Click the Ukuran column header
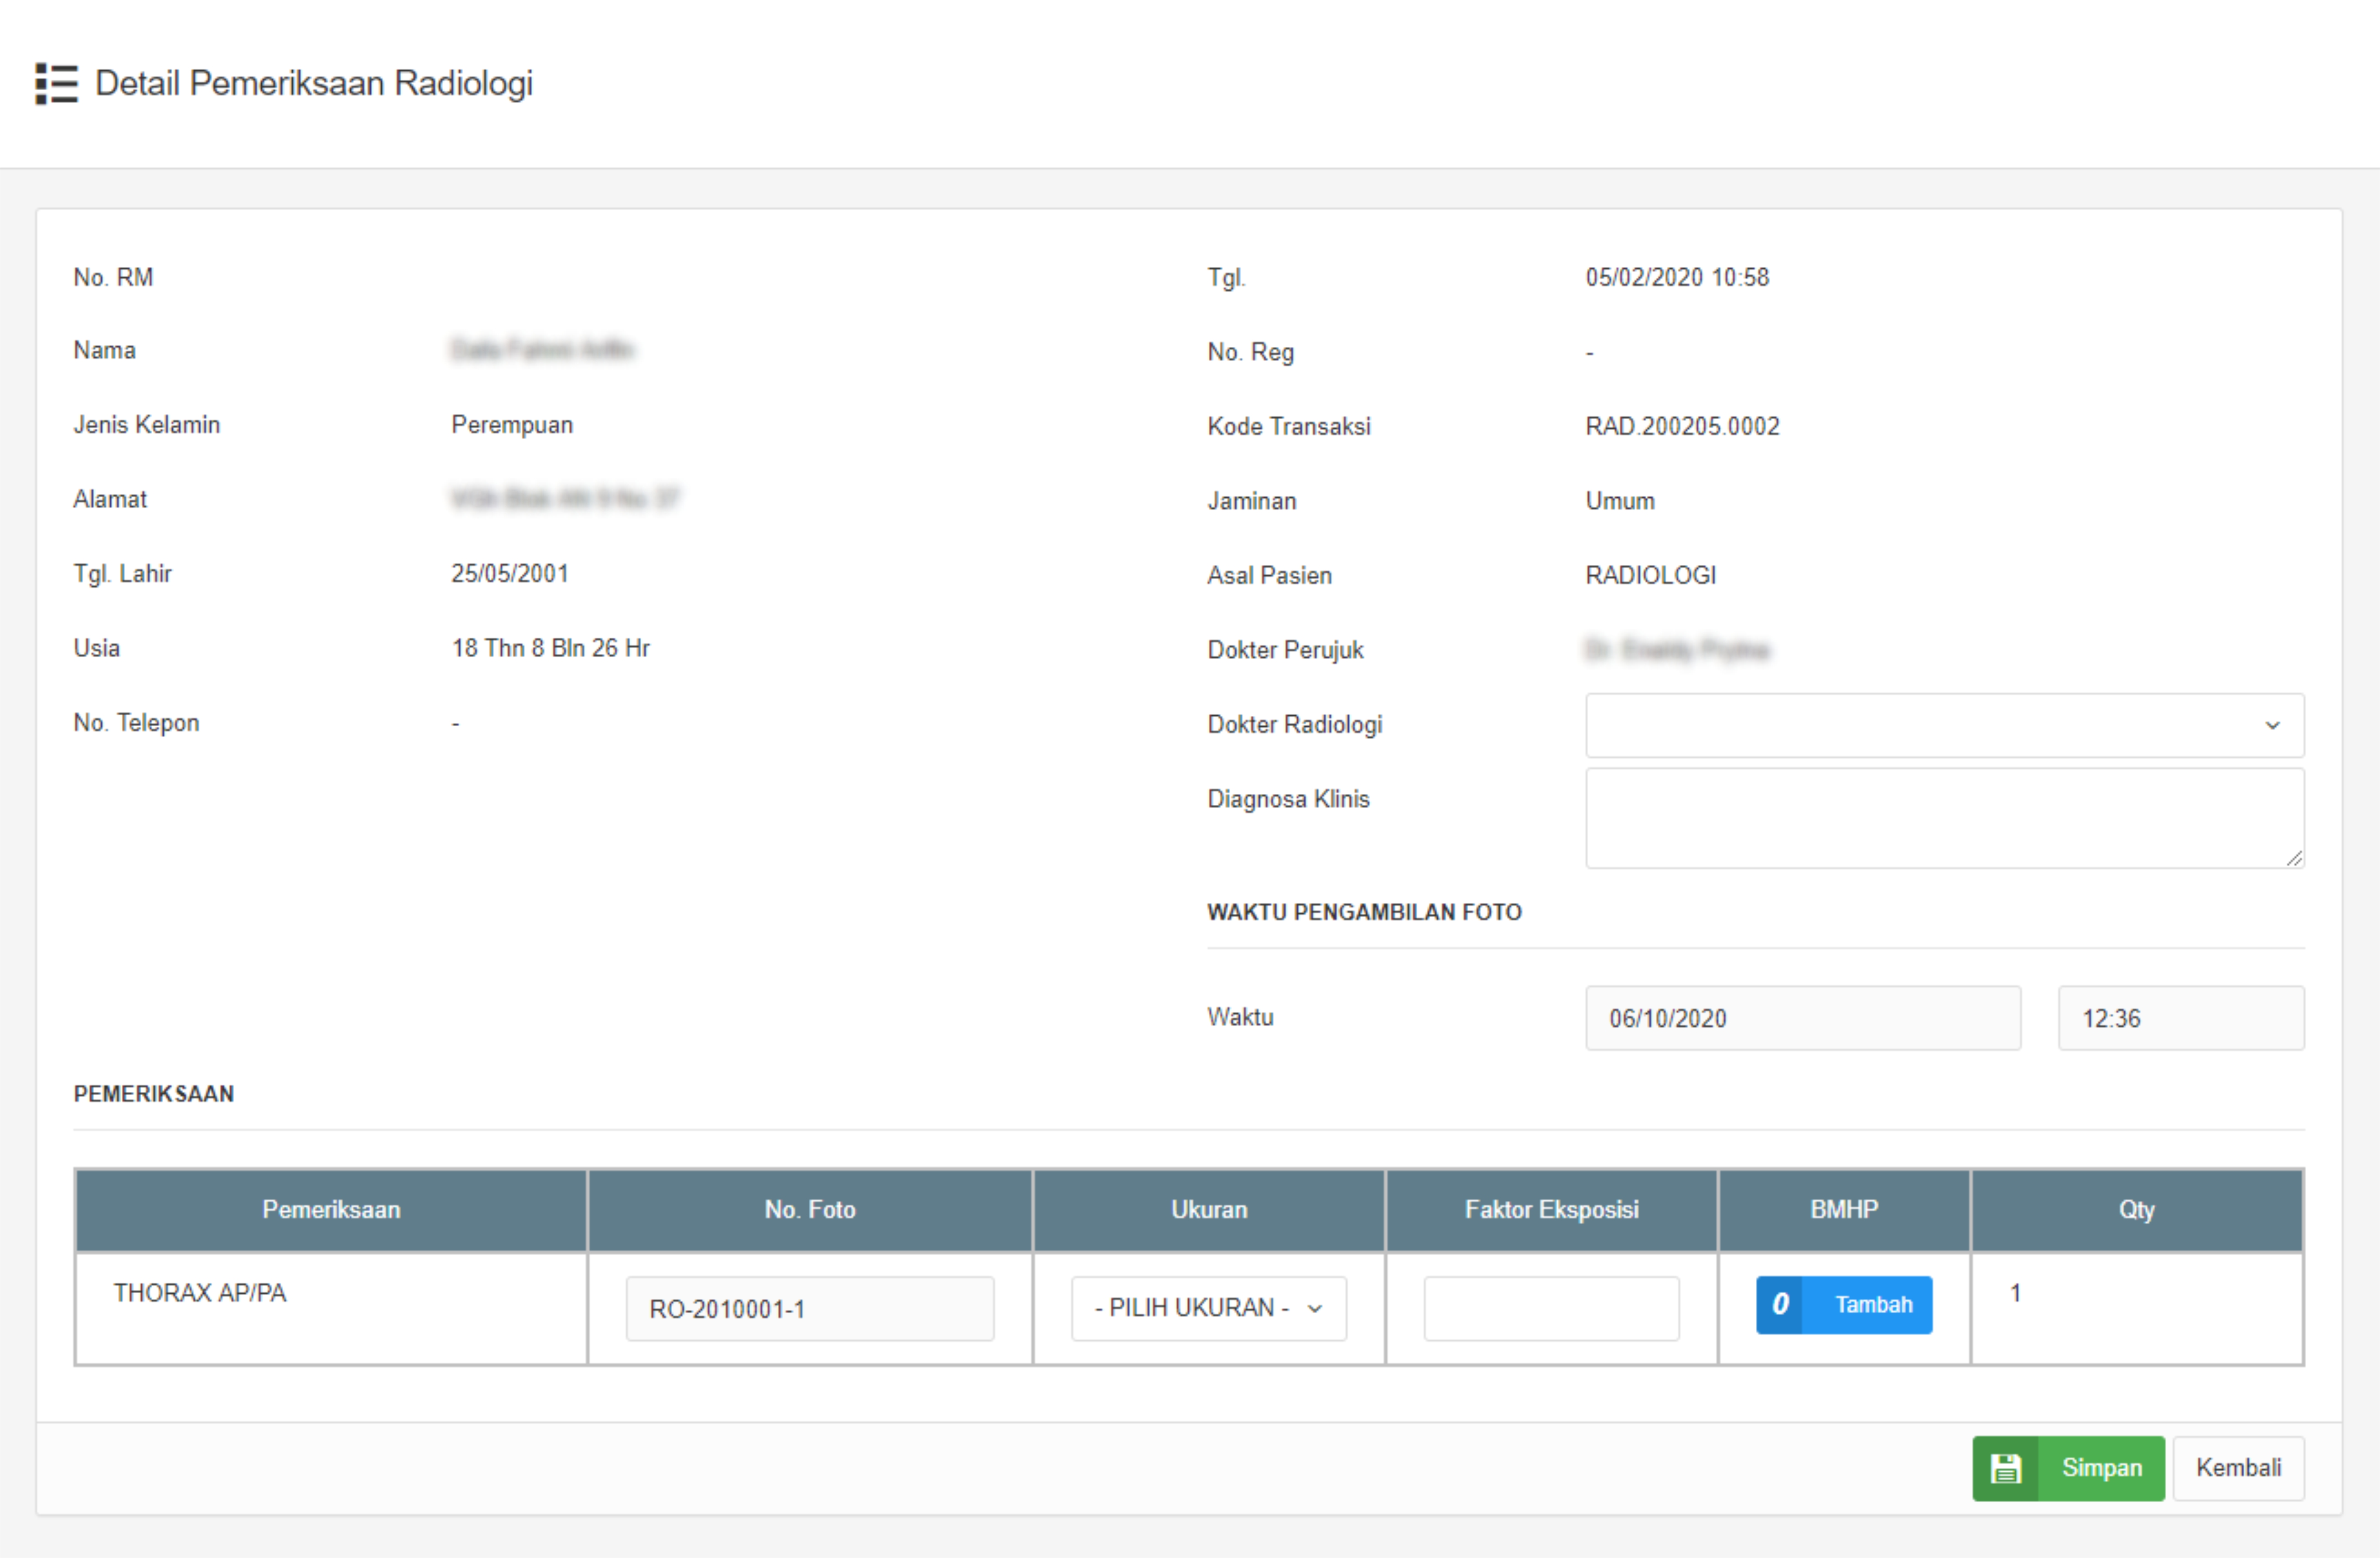Image resolution: width=2380 pixels, height=1558 pixels. point(1208,1210)
